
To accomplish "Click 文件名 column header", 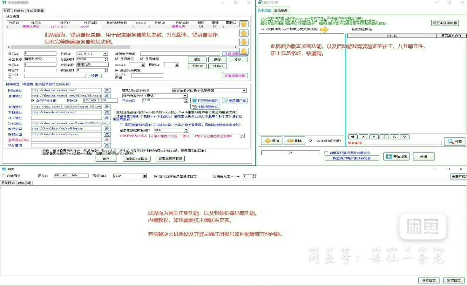I will click(x=392, y=36).
